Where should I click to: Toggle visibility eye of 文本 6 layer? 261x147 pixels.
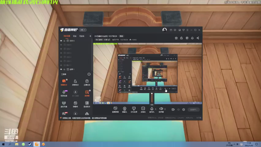coord(61,41)
